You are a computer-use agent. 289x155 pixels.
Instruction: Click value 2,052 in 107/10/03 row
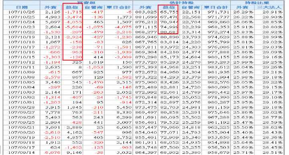(124, 92)
